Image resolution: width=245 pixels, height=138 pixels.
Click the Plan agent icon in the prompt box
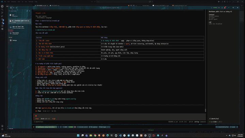(36, 116)
